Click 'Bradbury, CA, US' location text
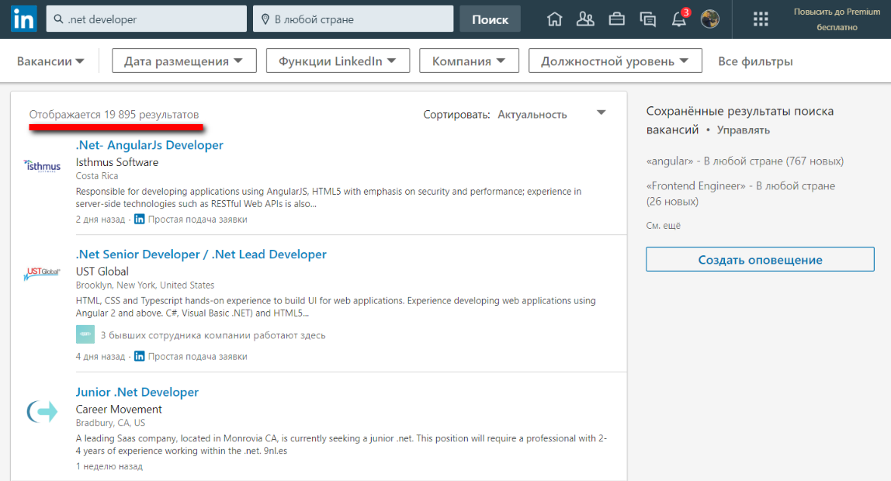The image size is (891, 481). coord(110,423)
